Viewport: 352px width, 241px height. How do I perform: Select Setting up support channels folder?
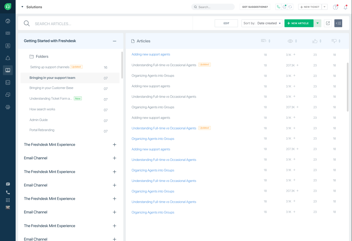point(70,67)
